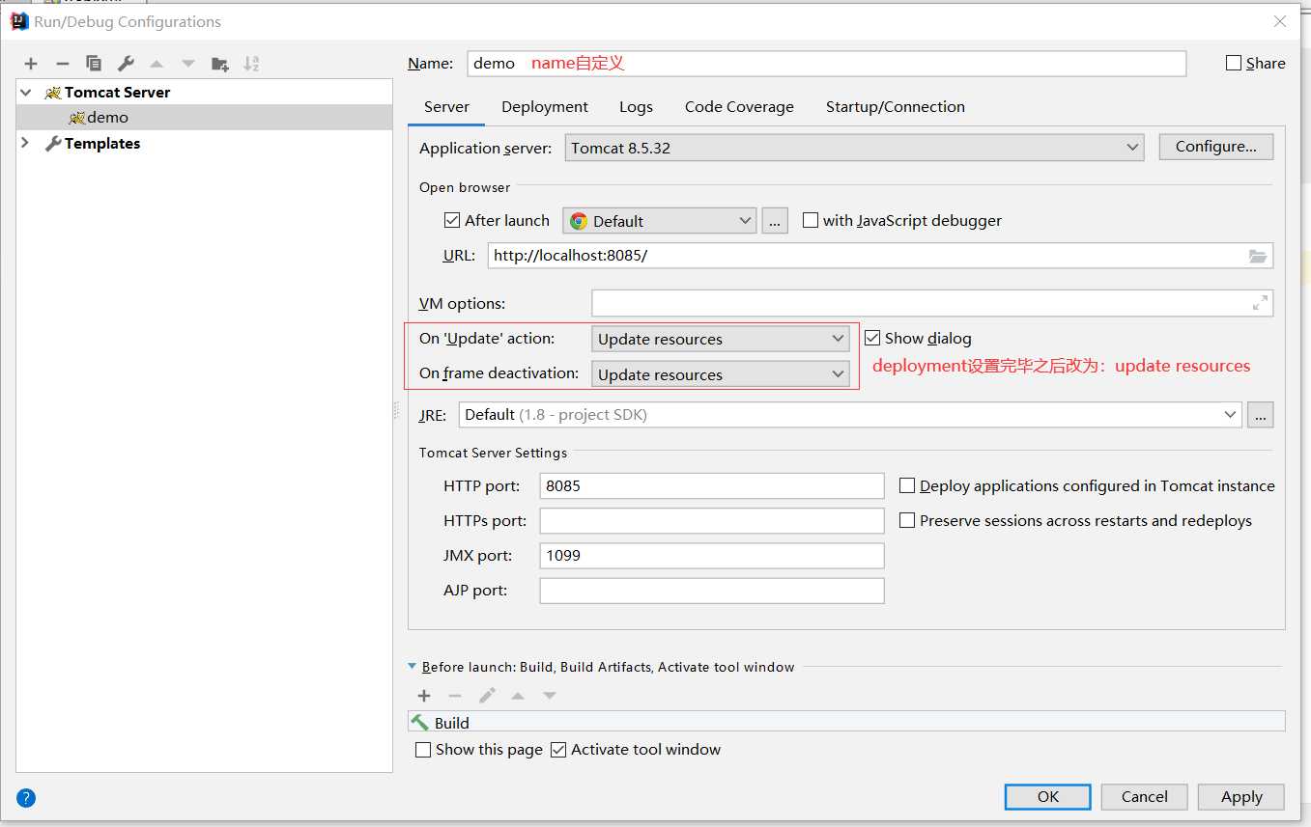Enable Preserve sessions across restarts and redeploys
This screenshot has width=1311, height=827.
pos(907,520)
